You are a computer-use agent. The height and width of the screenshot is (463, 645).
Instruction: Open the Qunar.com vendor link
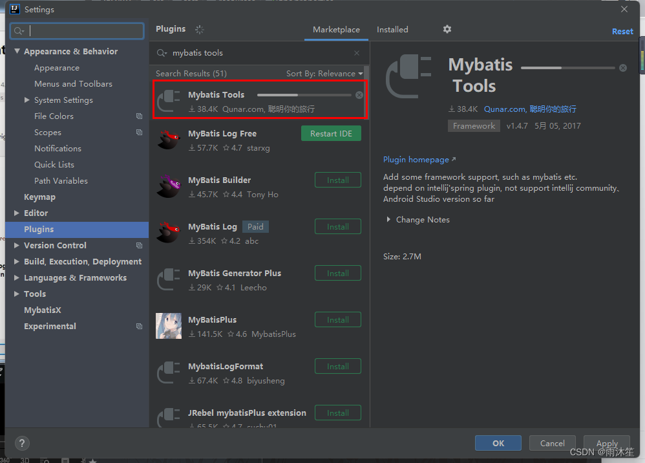(530, 109)
